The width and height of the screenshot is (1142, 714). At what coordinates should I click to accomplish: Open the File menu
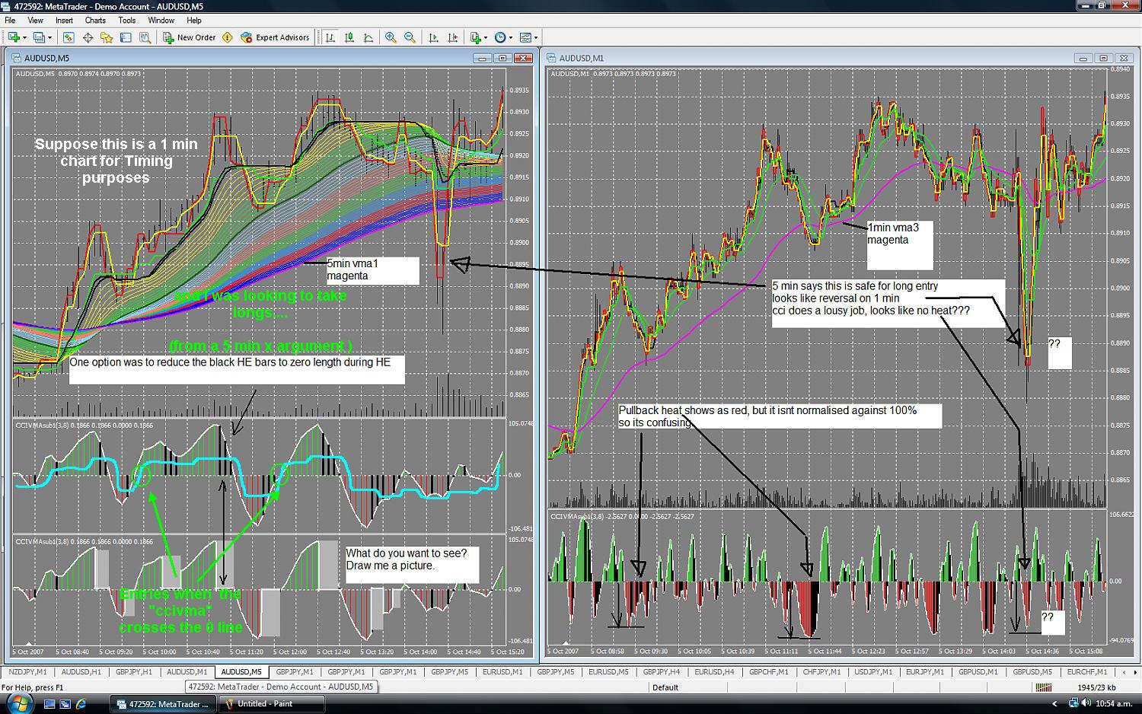10,21
